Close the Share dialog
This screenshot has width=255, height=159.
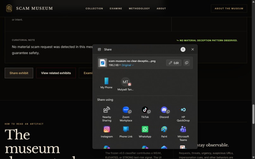193,49
